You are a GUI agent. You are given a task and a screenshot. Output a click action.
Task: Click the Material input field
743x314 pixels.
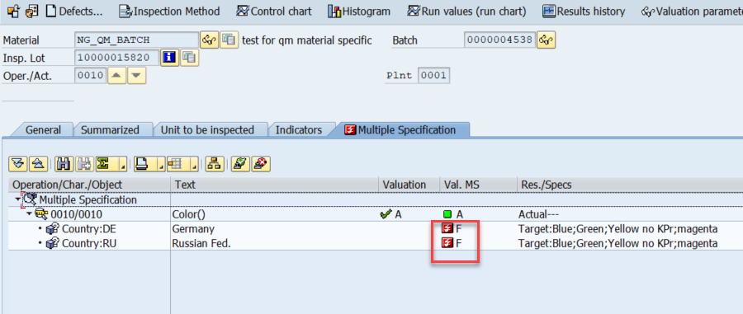[136, 40]
